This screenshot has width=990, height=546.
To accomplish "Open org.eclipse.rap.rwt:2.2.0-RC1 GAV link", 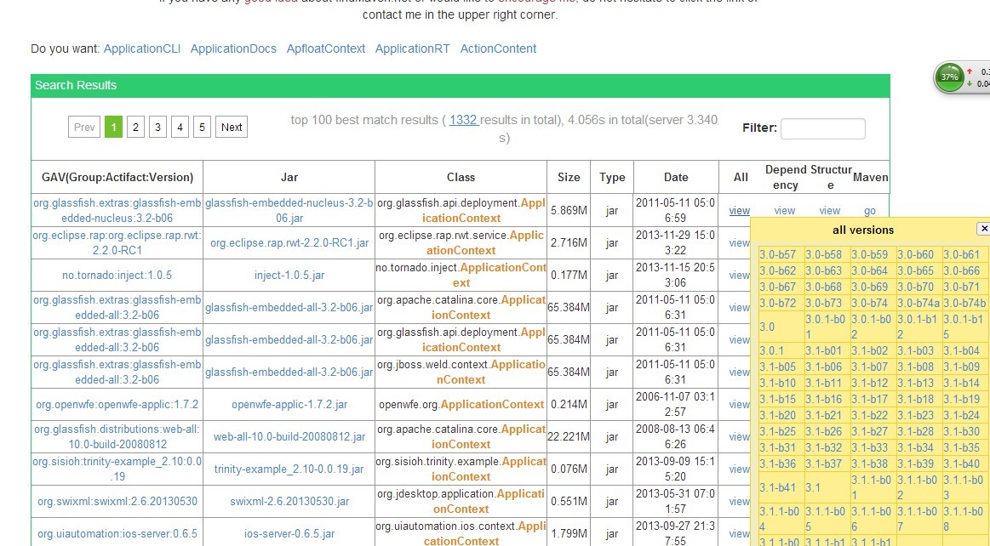I will [117, 242].
